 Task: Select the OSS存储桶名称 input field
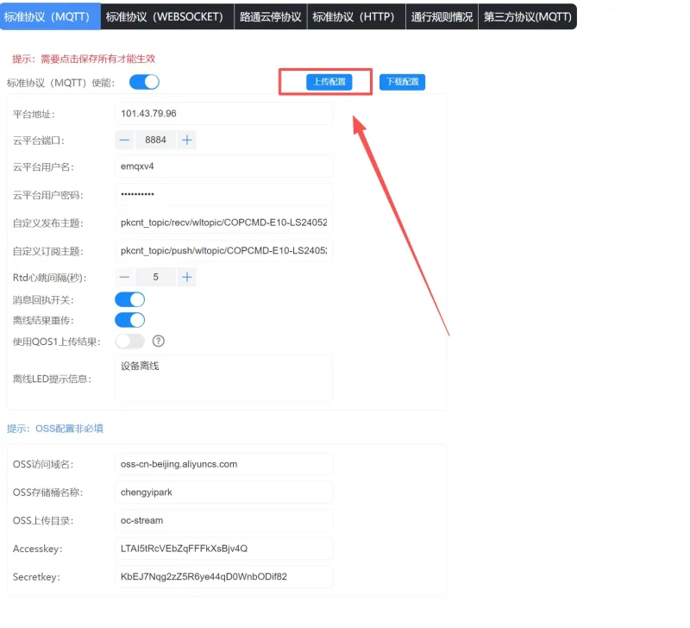(x=223, y=493)
